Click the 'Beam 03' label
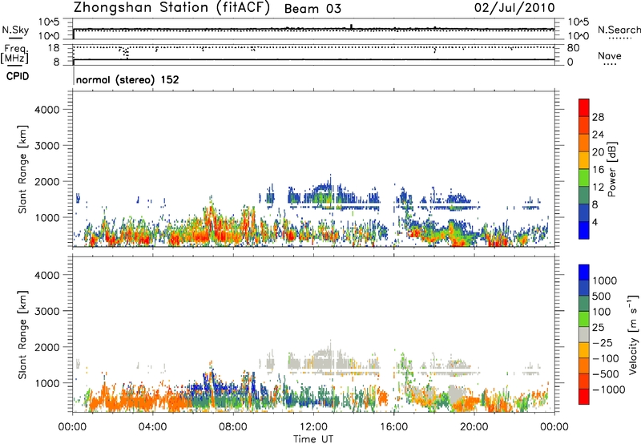The height and width of the screenshot is (444, 641). 312,9
